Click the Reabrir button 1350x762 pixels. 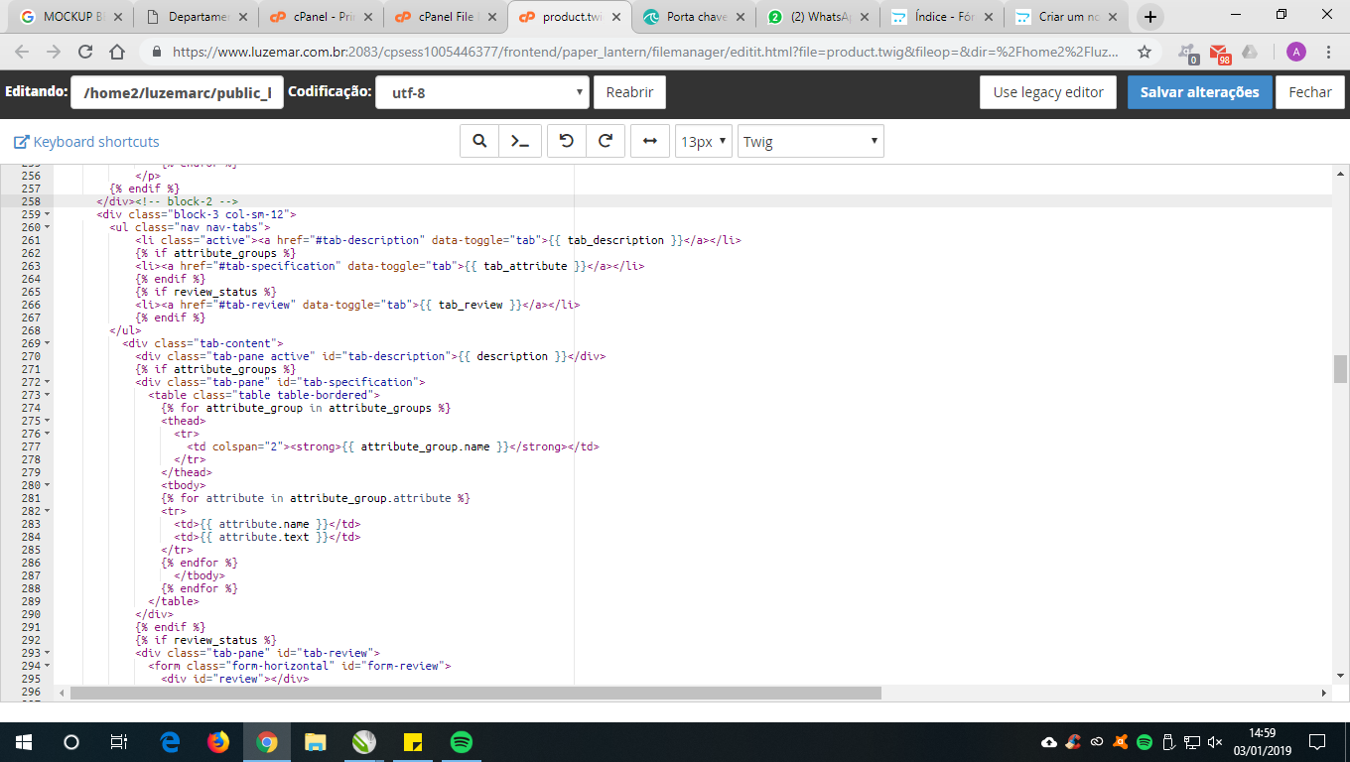click(629, 92)
